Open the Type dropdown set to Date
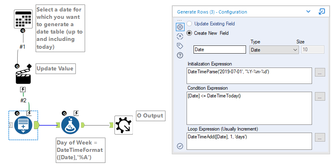This screenshot has height=167, width=335. click(x=273, y=50)
